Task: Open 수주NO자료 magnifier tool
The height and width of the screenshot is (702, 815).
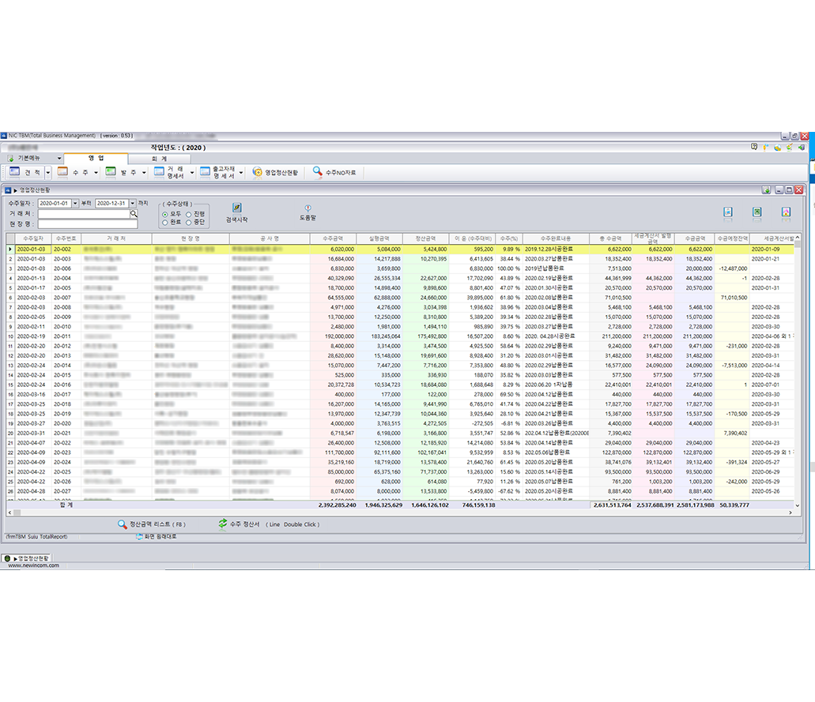Action: coord(334,172)
